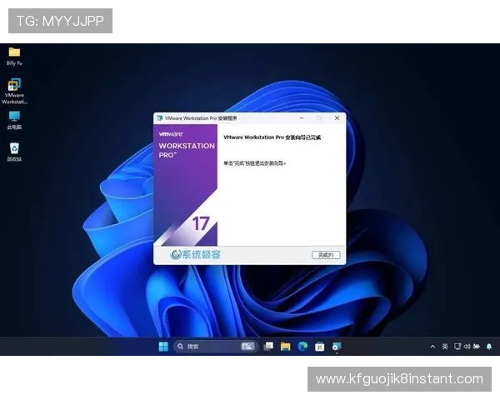Image resolution: width=500 pixels, height=400 pixels.
Task: Open the Billy Fu folder on desktop
Action: tap(14, 53)
